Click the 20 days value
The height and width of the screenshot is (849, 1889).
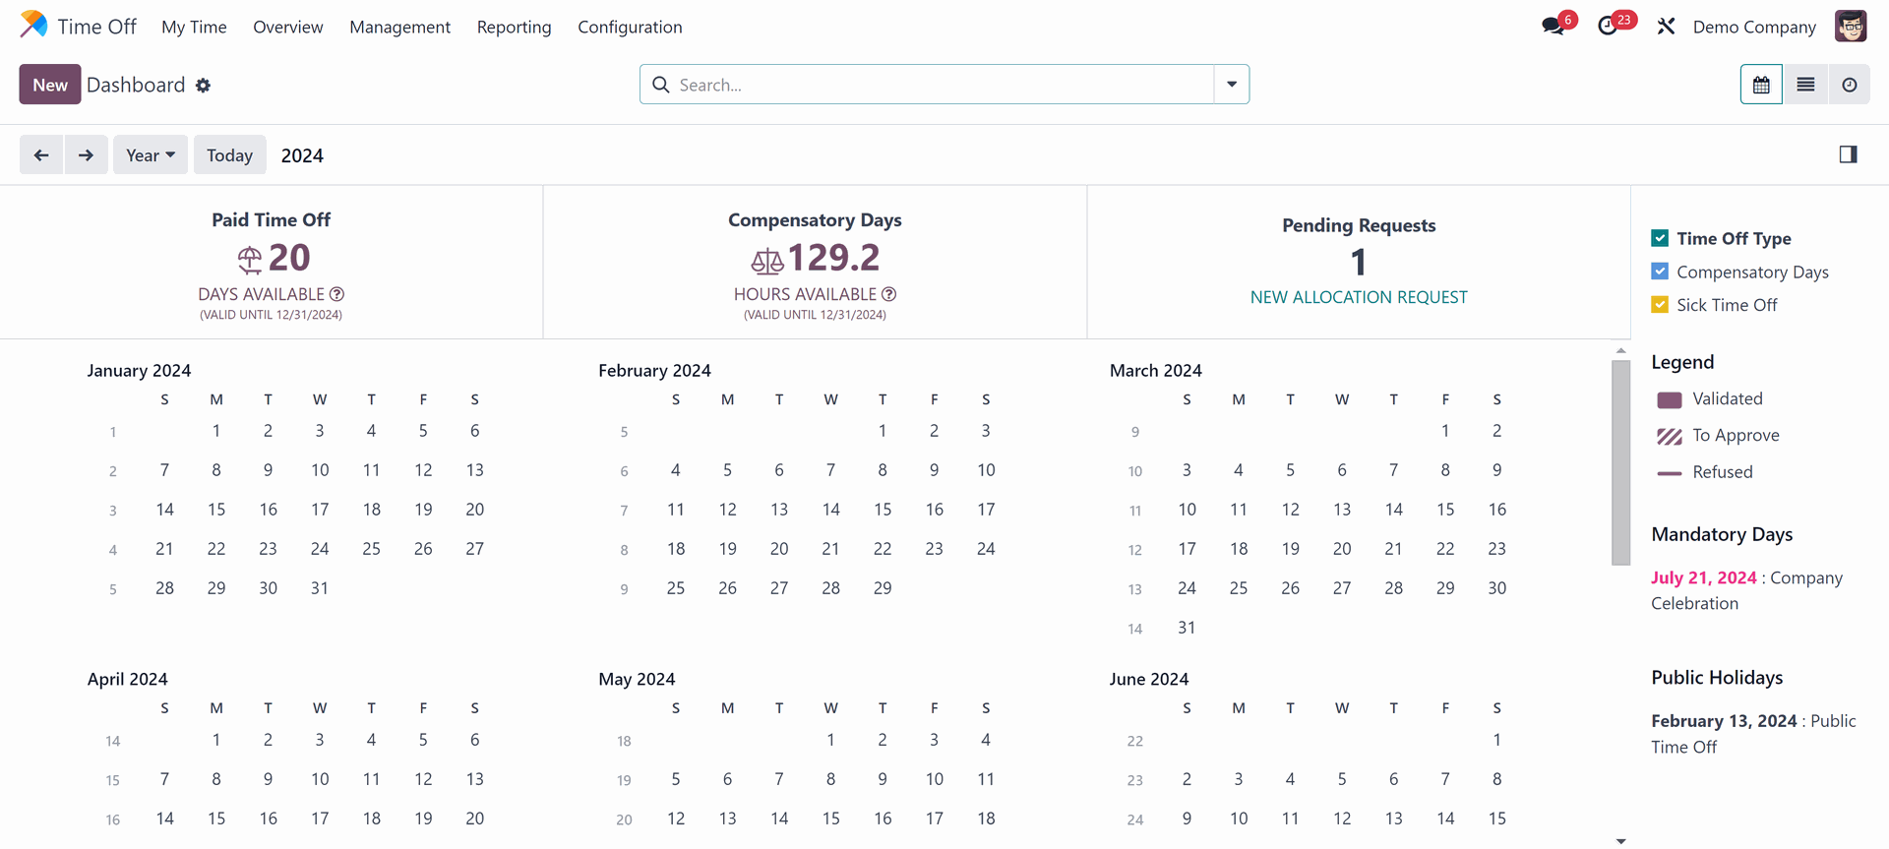(x=289, y=258)
